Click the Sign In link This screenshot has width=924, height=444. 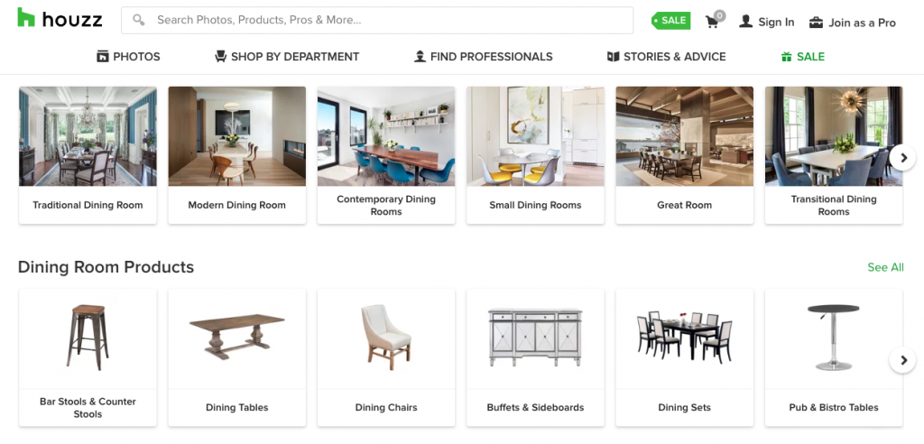coord(776,23)
